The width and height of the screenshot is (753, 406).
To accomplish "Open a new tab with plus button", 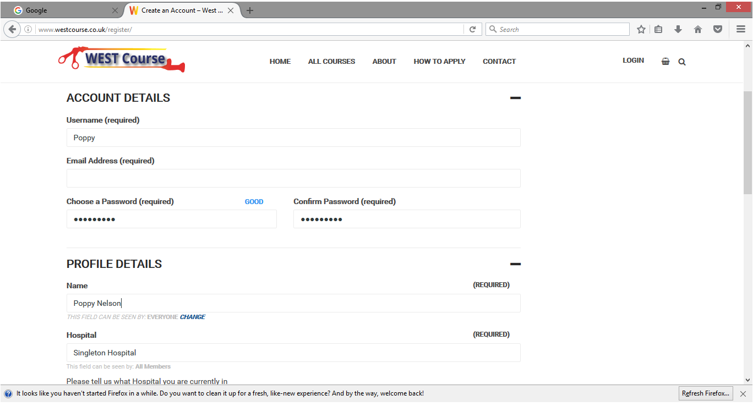I will pos(250,10).
